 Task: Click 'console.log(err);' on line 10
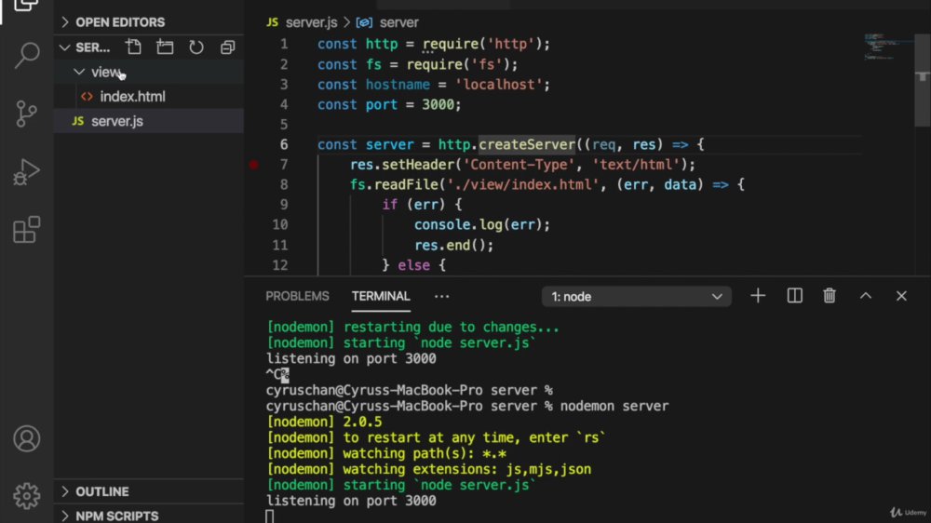point(482,225)
